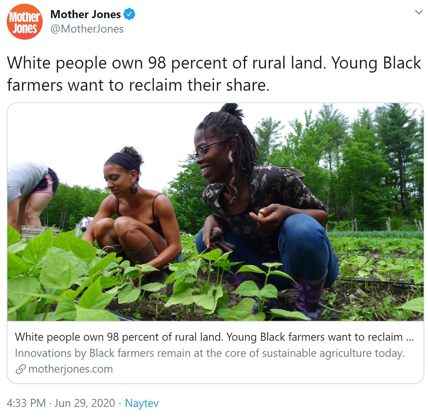
Task: Visit the @MotherJones handle link
Action: [87, 29]
